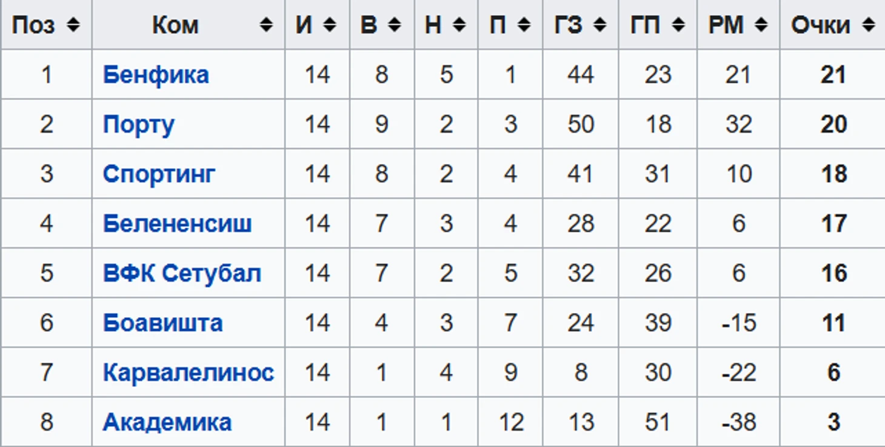Open the Боавишта team link

pyautogui.click(x=162, y=323)
